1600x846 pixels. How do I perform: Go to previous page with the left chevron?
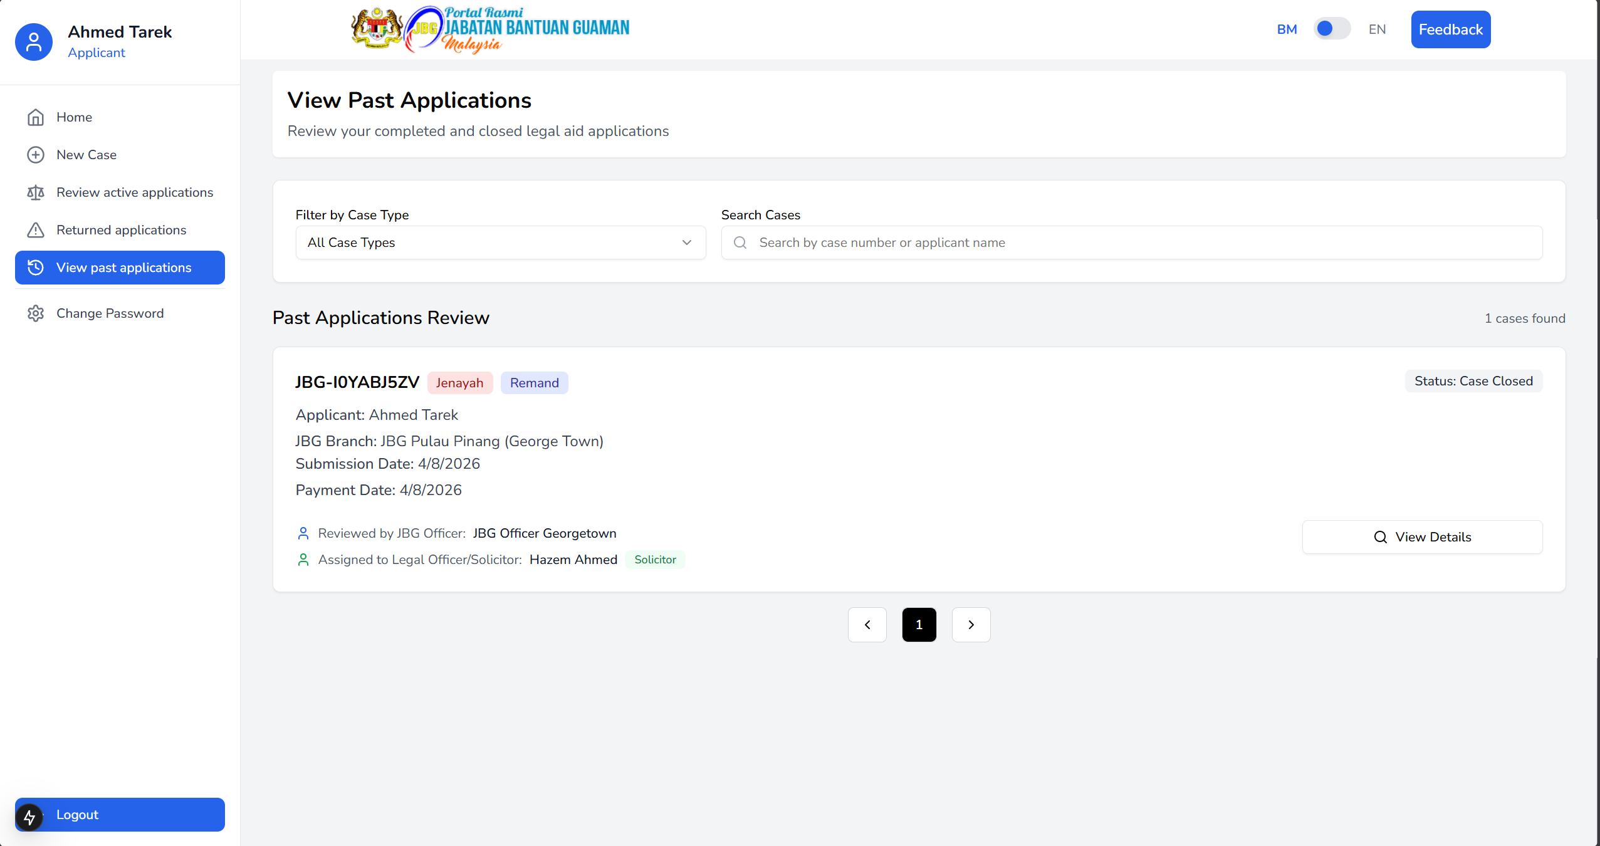tap(867, 625)
